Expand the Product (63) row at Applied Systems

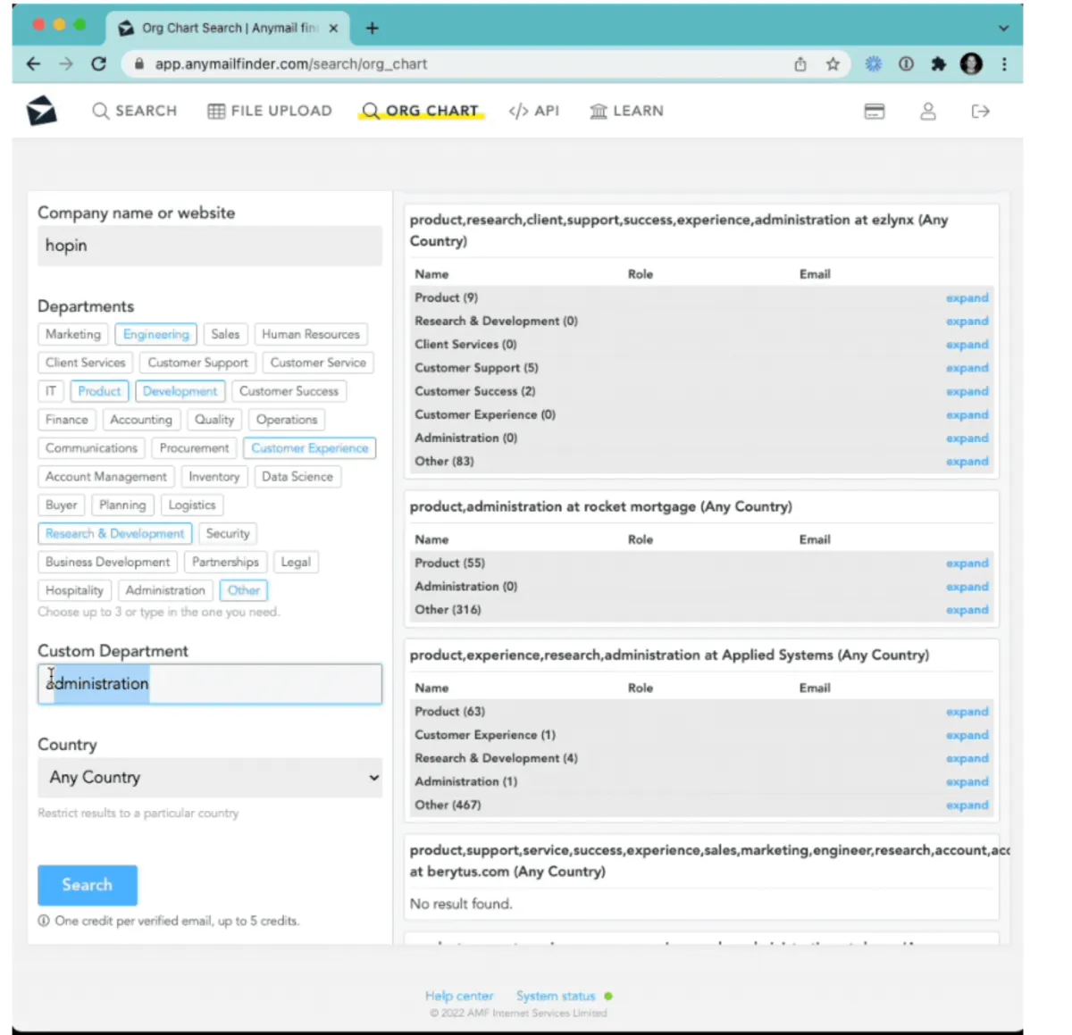tap(967, 712)
